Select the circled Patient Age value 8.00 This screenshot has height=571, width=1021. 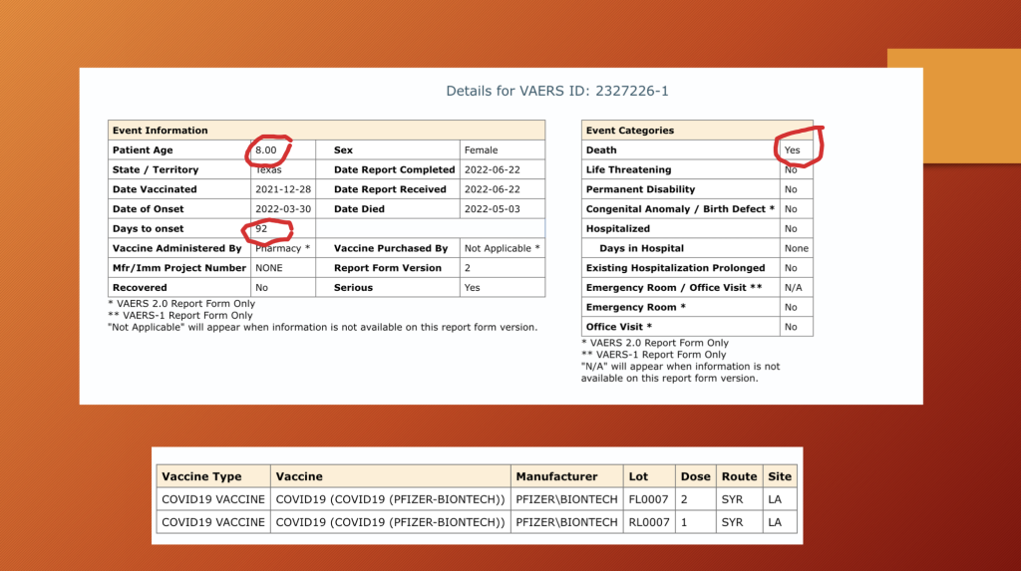265,150
